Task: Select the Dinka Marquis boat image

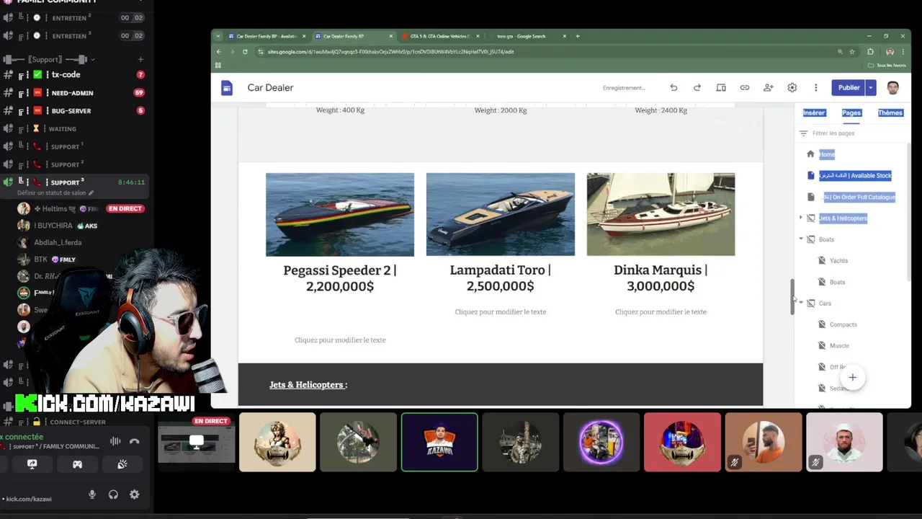Action: 661,214
